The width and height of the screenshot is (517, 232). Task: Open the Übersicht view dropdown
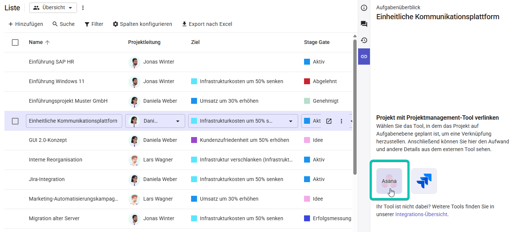click(53, 7)
